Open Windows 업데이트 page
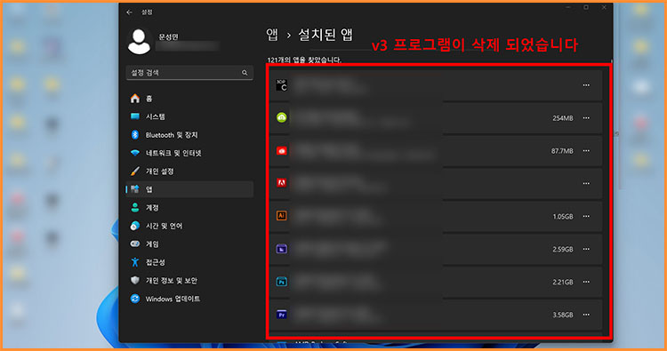Viewport: 667px width, 351px height. [189, 299]
